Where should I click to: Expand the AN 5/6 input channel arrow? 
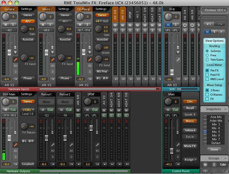pos(116,79)
